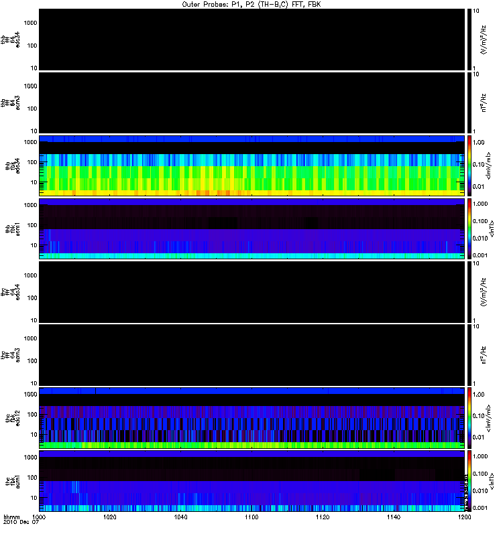Click the thb fff 64 edc34 panel label
Viewport: 503px width, 536px height.
[x=10, y=40]
